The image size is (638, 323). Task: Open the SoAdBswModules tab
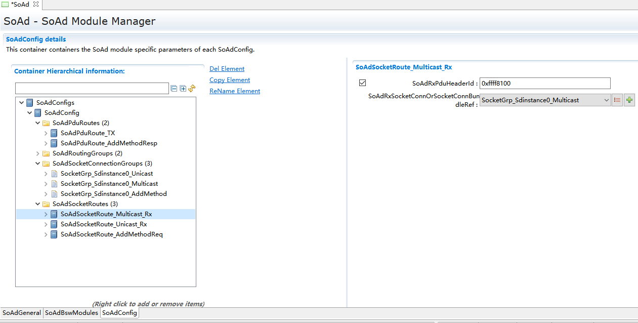coord(71,313)
